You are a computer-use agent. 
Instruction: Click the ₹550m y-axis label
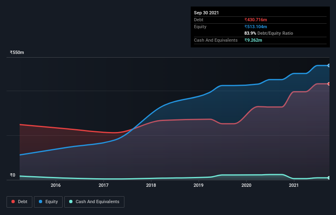(x=17, y=52)
